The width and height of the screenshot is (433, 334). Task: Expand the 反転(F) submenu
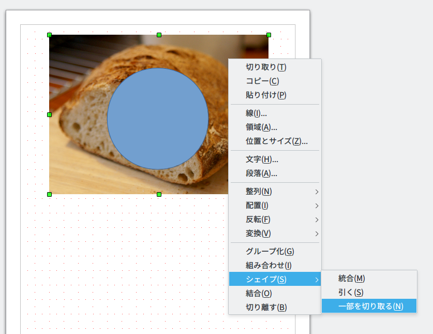click(x=275, y=220)
